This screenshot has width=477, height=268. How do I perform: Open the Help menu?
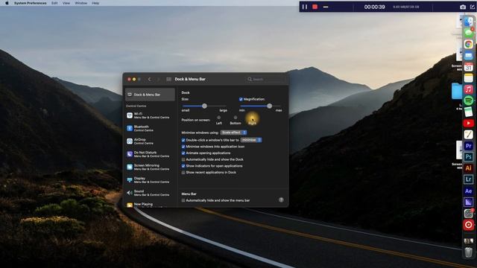click(95, 3)
